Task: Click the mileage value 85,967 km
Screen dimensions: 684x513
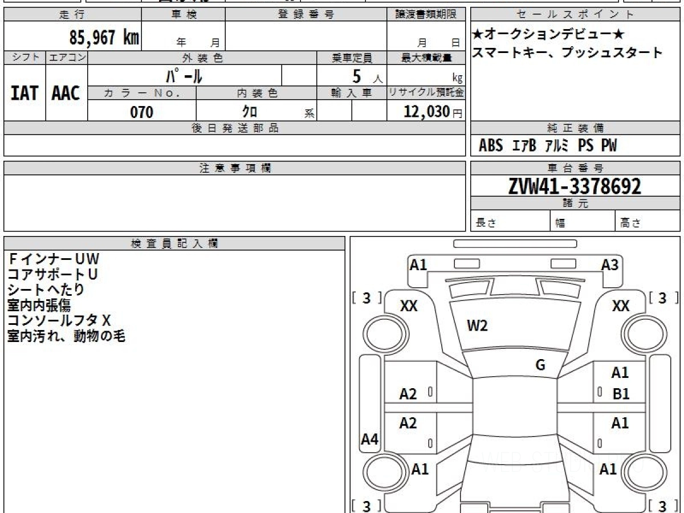Action: click(x=104, y=37)
